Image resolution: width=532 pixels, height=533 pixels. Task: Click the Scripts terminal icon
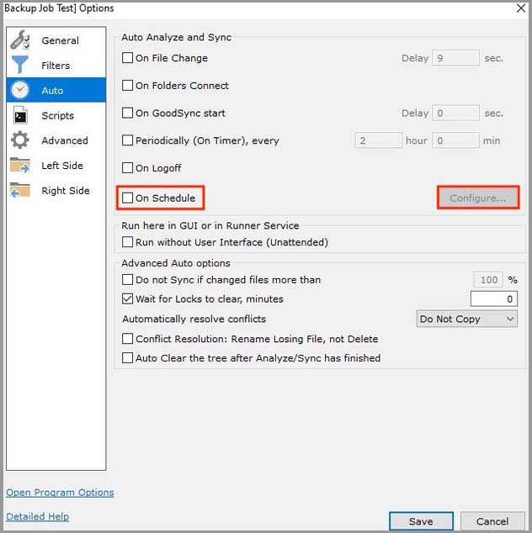[x=20, y=116]
